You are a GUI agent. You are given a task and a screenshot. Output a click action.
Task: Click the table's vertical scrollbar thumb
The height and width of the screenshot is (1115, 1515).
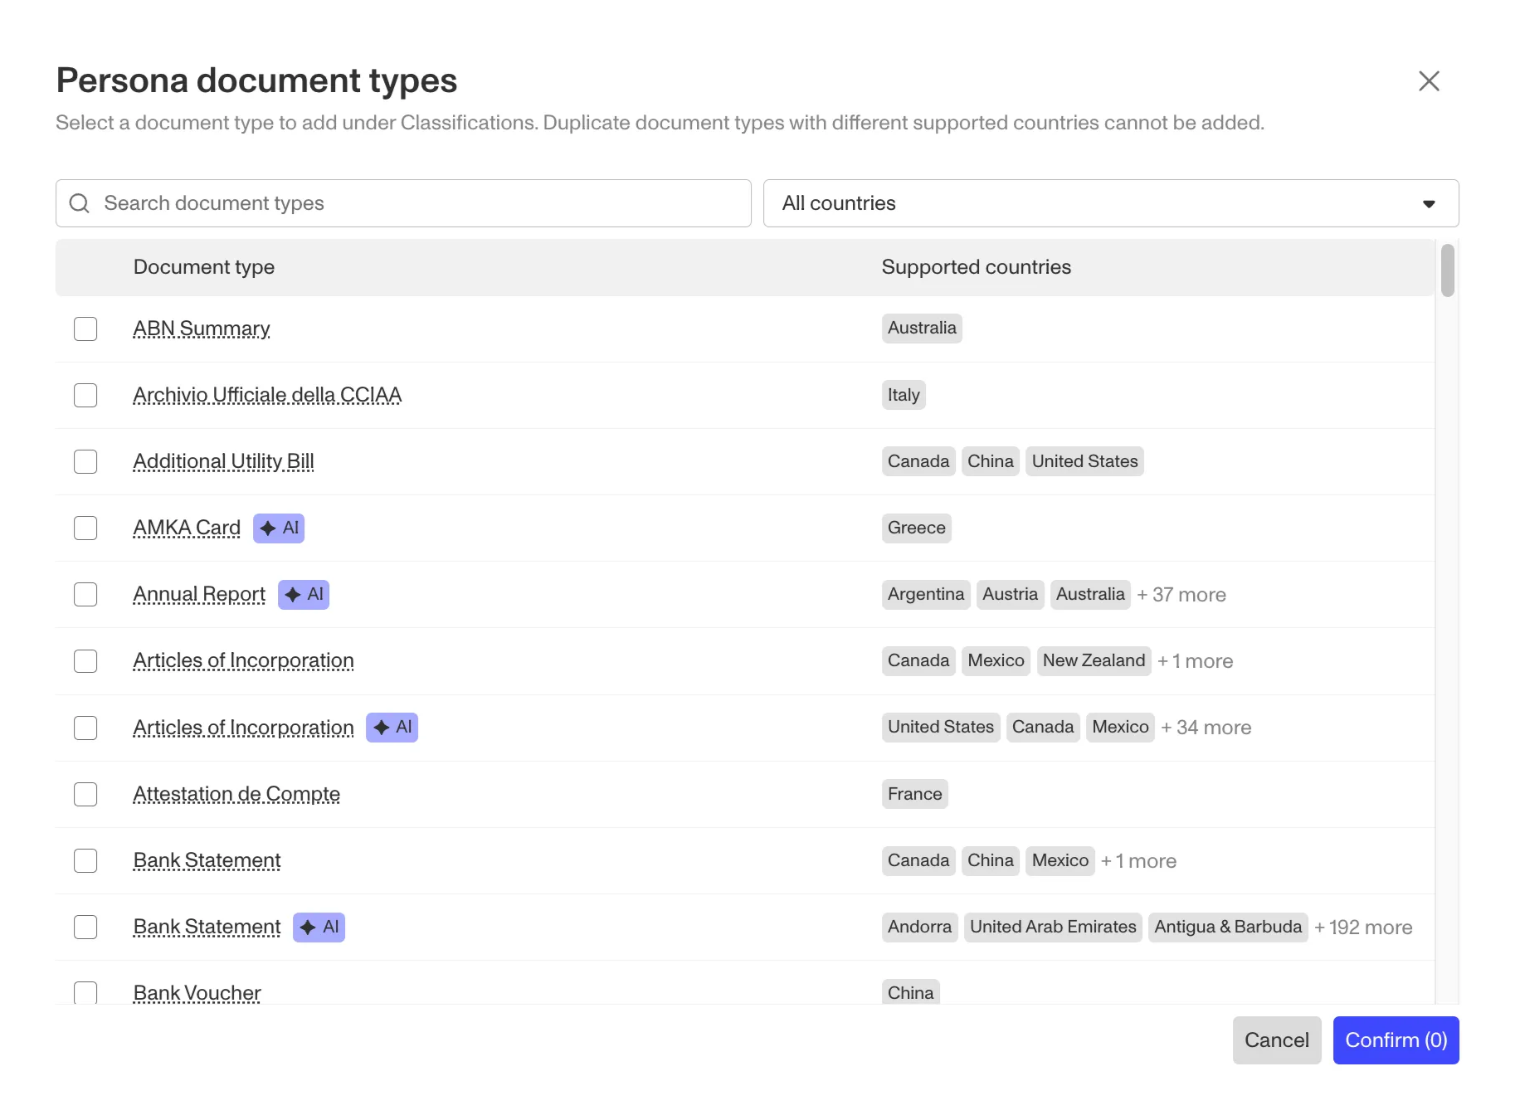pyautogui.click(x=1448, y=270)
